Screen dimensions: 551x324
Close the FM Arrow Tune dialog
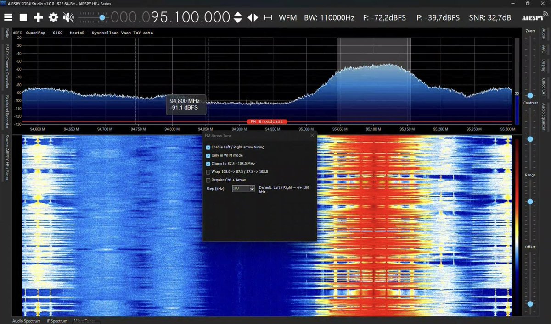312,136
